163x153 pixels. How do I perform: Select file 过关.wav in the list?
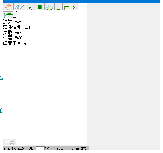[x=12, y=22]
